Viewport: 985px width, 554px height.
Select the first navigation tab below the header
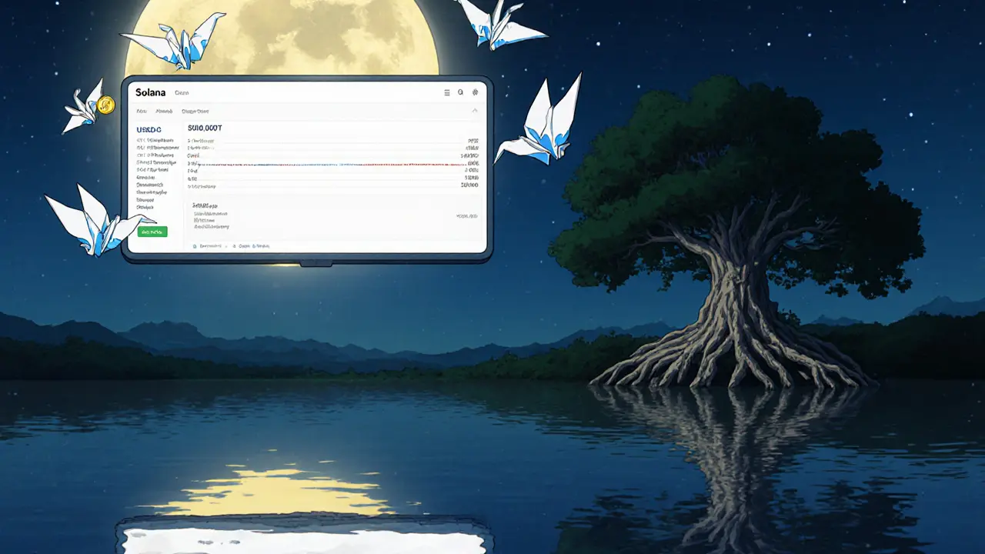point(141,111)
